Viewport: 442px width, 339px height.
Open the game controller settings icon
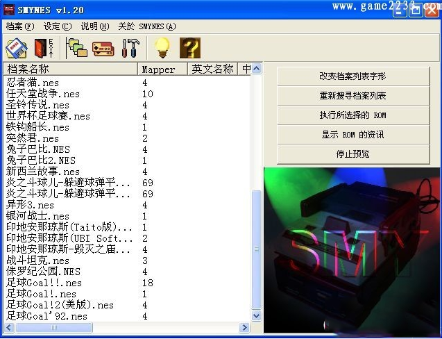pyautogui.click(x=103, y=49)
